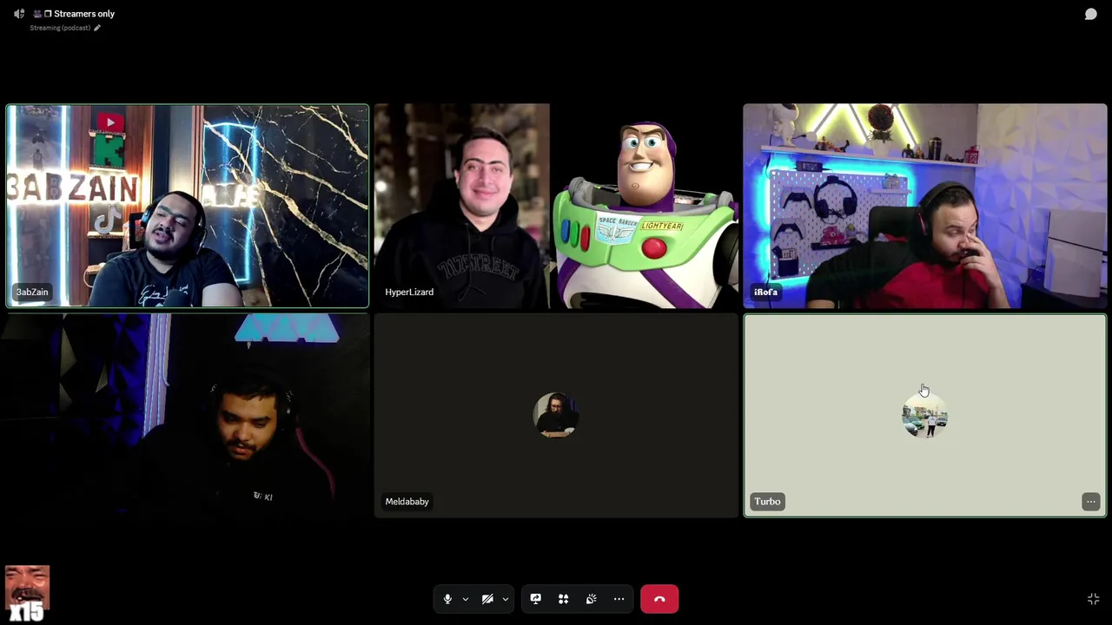Click the Streaming (podcast) status text

[60, 28]
